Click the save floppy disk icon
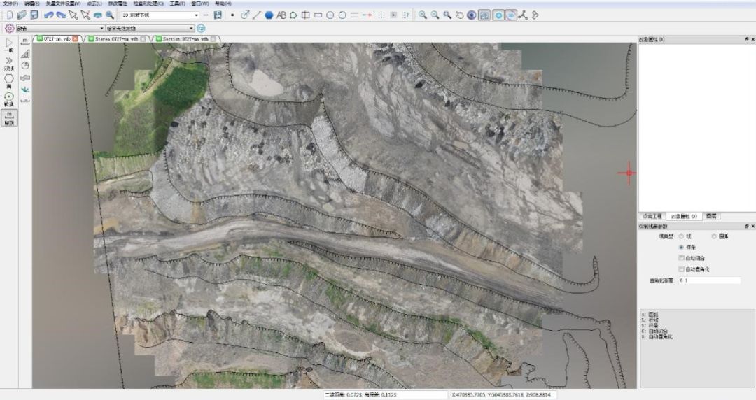The width and height of the screenshot is (756, 400). pos(34,15)
